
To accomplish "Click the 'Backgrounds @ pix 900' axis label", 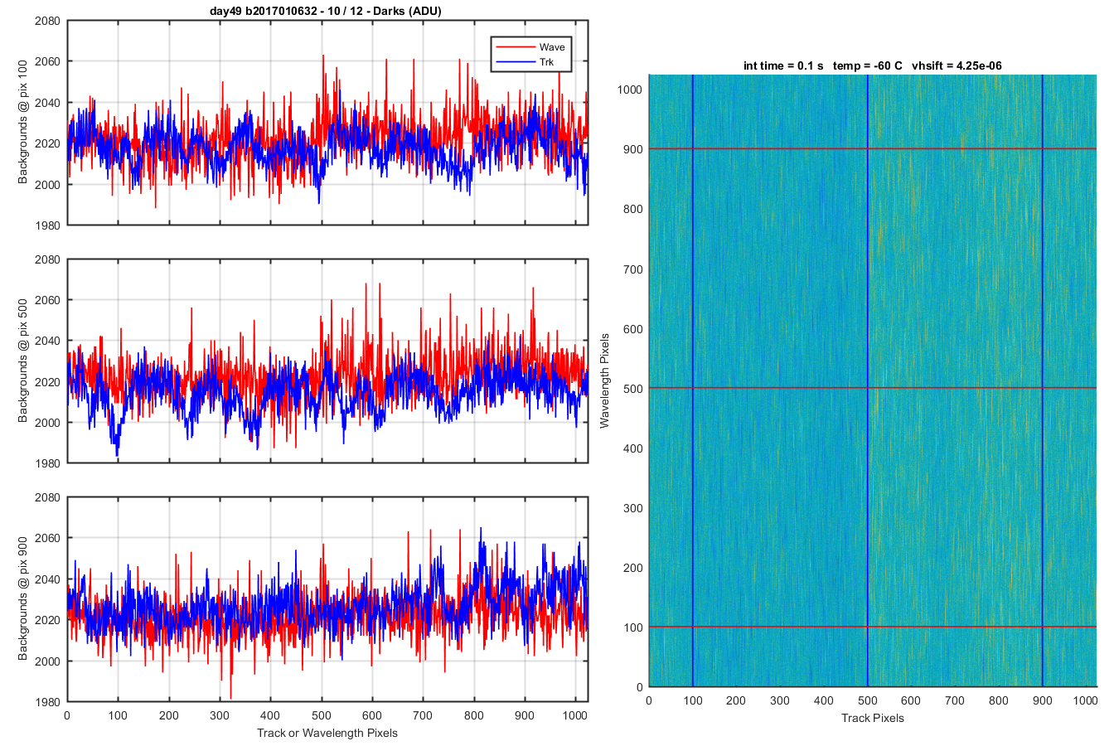I will (23, 598).
